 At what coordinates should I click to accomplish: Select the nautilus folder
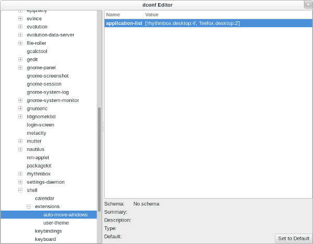click(x=35, y=149)
